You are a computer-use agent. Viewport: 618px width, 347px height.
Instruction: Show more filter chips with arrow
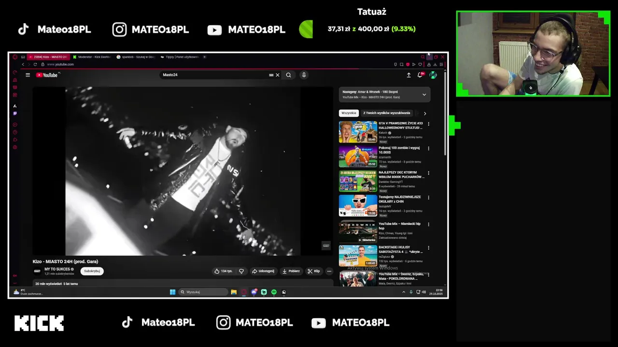[x=425, y=113]
